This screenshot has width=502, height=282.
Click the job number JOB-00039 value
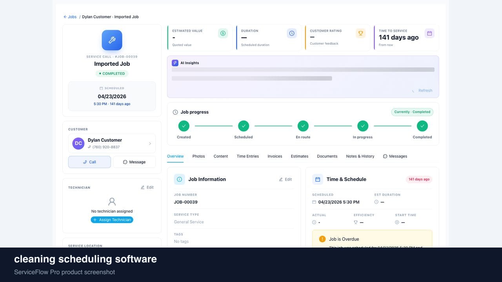[x=186, y=202]
